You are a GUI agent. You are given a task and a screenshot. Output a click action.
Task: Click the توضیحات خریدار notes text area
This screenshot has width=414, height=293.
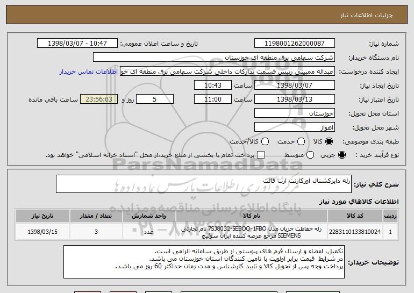click(204, 262)
